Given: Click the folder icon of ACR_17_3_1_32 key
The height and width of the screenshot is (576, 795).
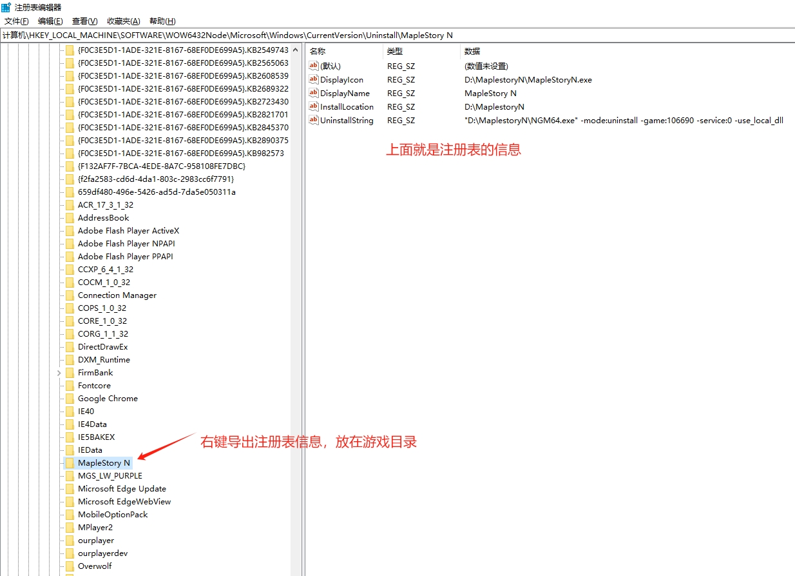Looking at the screenshot, I should 70,205.
